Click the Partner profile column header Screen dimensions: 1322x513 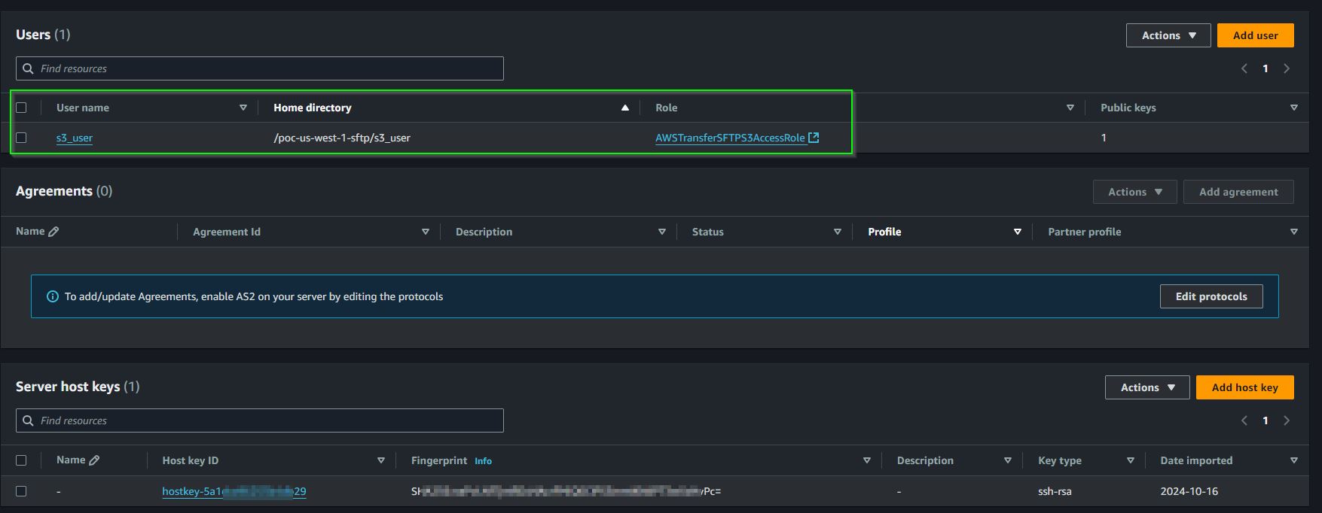tap(1084, 232)
